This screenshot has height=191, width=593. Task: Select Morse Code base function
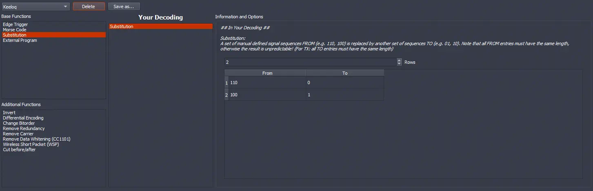tap(15, 30)
